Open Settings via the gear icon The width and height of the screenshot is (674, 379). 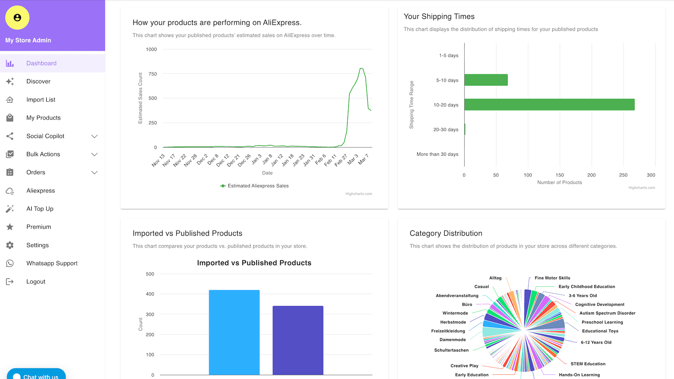pos(10,245)
